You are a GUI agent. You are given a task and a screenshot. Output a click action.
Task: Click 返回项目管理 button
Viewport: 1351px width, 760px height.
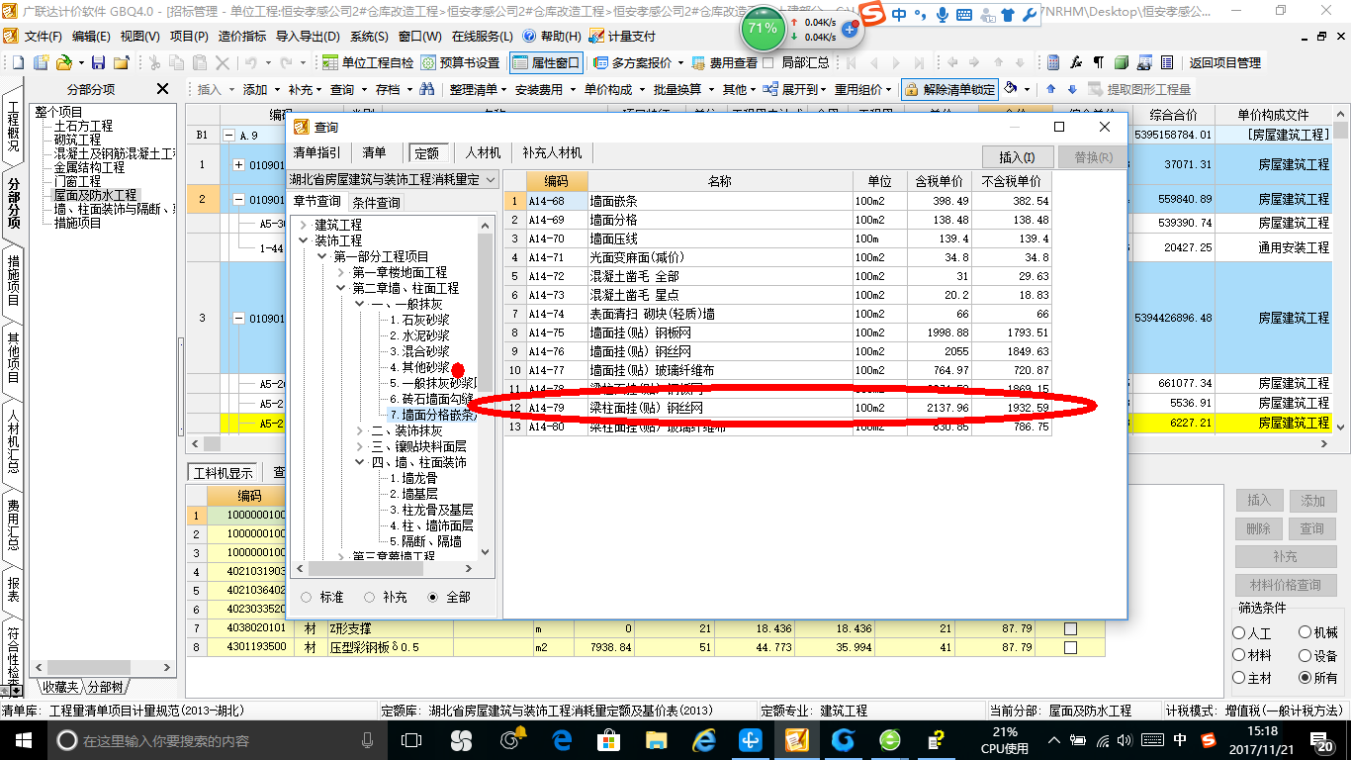click(x=1224, y=62)
